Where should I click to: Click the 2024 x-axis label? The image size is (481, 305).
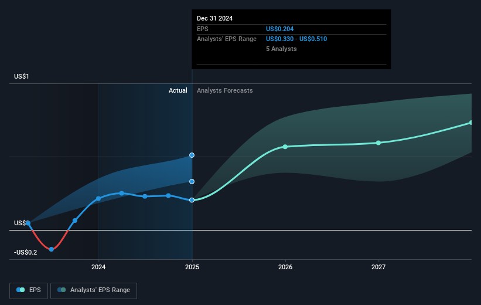coord(98,267)
